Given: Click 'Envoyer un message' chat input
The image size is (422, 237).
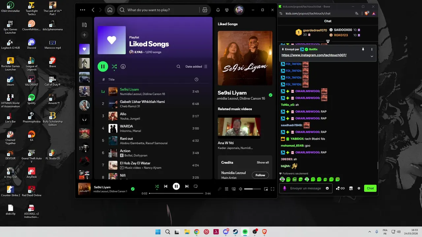Looking at the screenshot, I should [306, 188].
